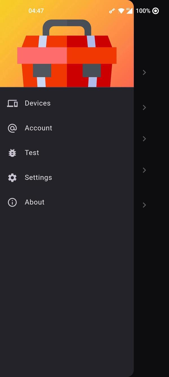Viewport: 169px width, 377px height.
Task: Open the second chevron item behind the drawer
Action: pos(144,107)
